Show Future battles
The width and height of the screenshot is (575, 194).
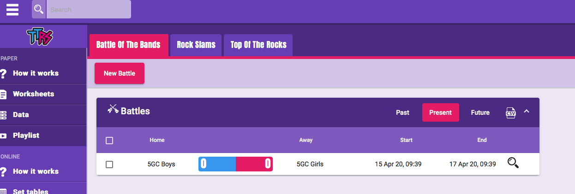pyautogui.click(x=480, y=112)
